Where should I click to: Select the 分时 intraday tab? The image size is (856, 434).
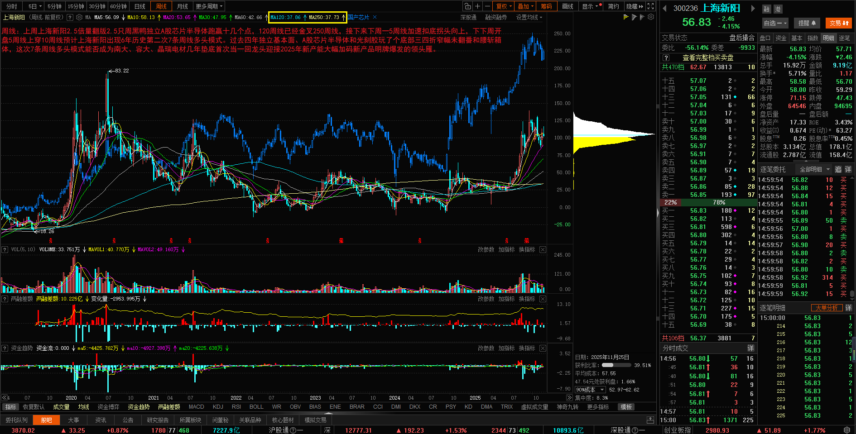(12, 6)
